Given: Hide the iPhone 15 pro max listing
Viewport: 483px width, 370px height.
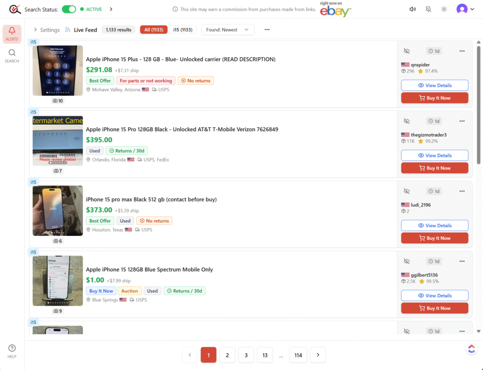Looking at the screenshot, I should pos(407,191).
